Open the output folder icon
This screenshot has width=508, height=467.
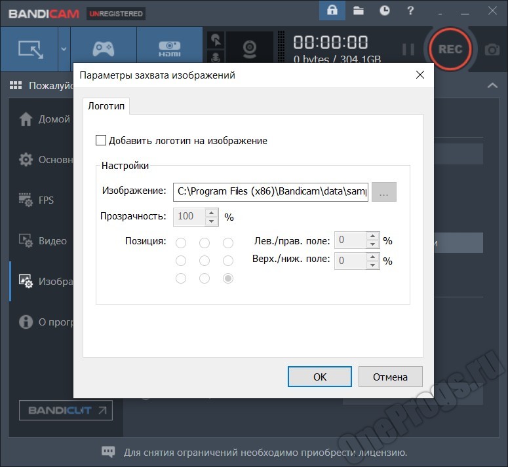point(359,10)
